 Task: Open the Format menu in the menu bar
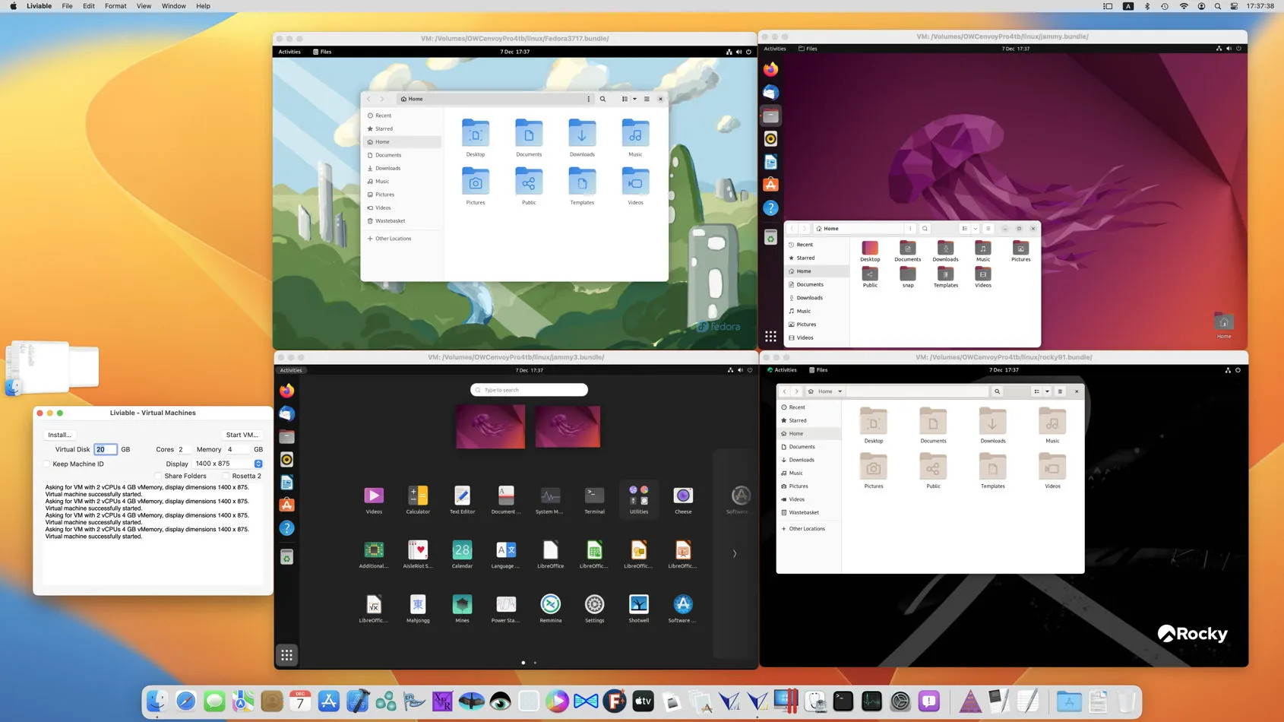click(x=115, y=6)
